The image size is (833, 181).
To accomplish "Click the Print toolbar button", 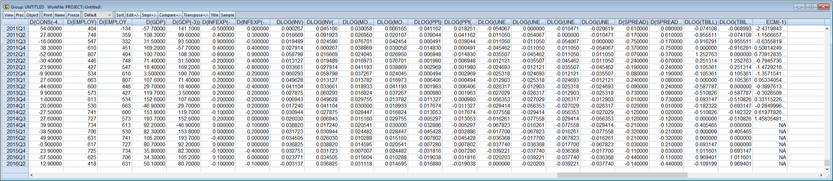I will click(48, 15).
